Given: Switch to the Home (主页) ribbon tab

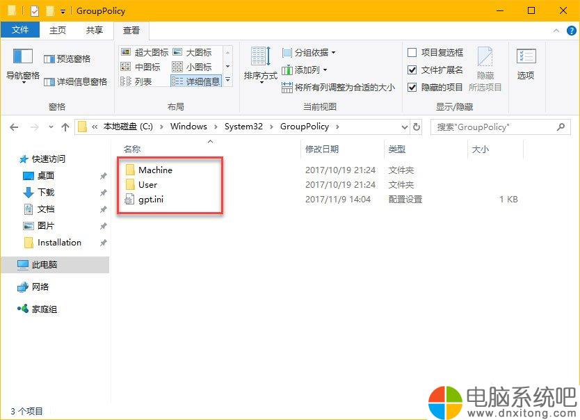Looking at the screenshot, I should tap(58, 31).
